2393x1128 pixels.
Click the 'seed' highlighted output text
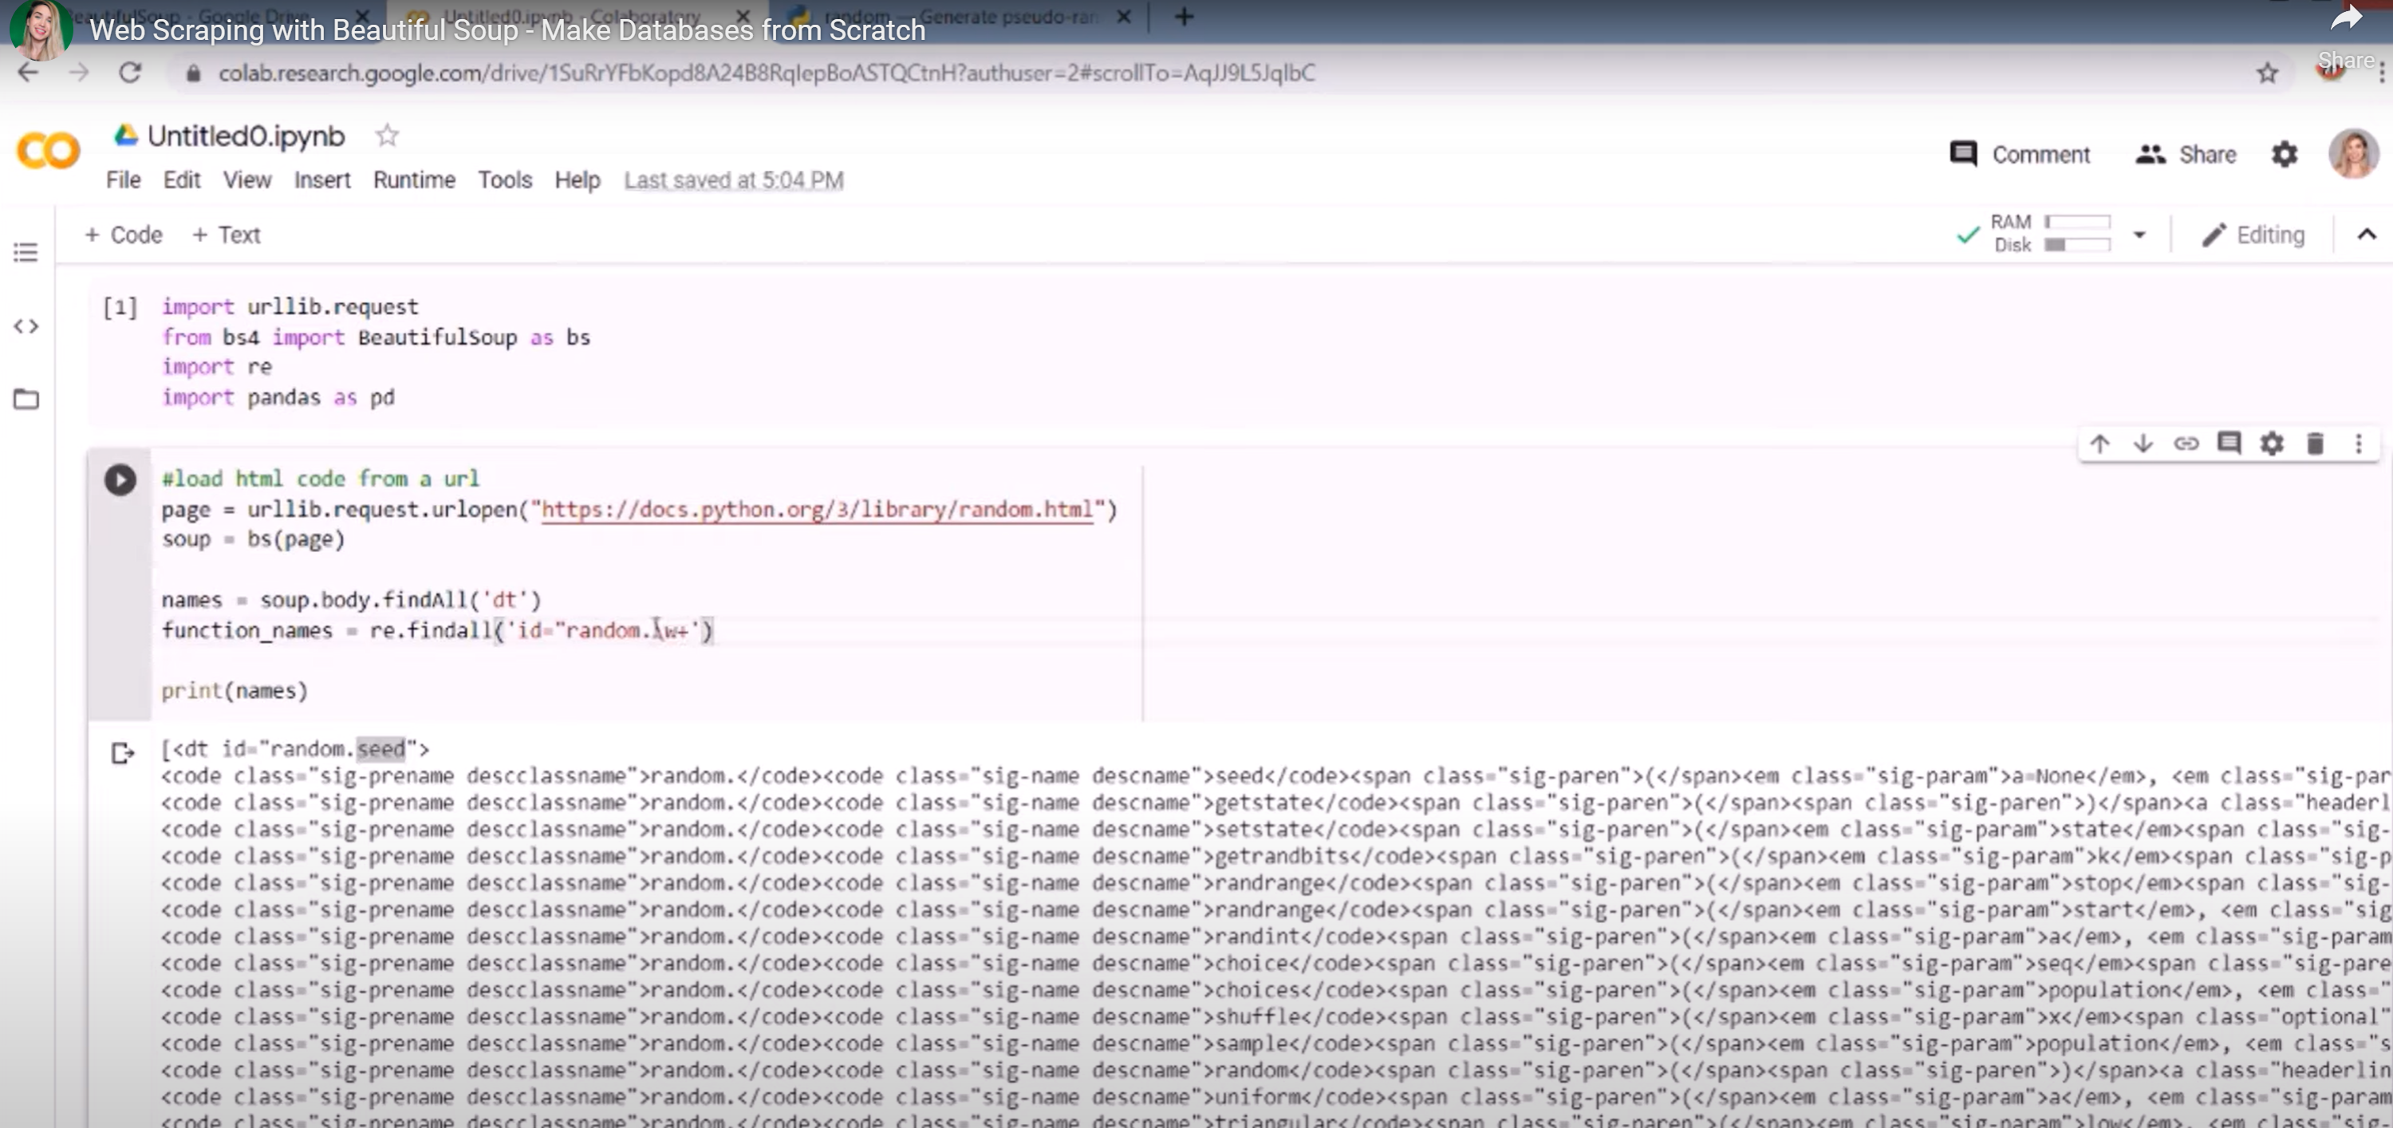coord(380,749)
